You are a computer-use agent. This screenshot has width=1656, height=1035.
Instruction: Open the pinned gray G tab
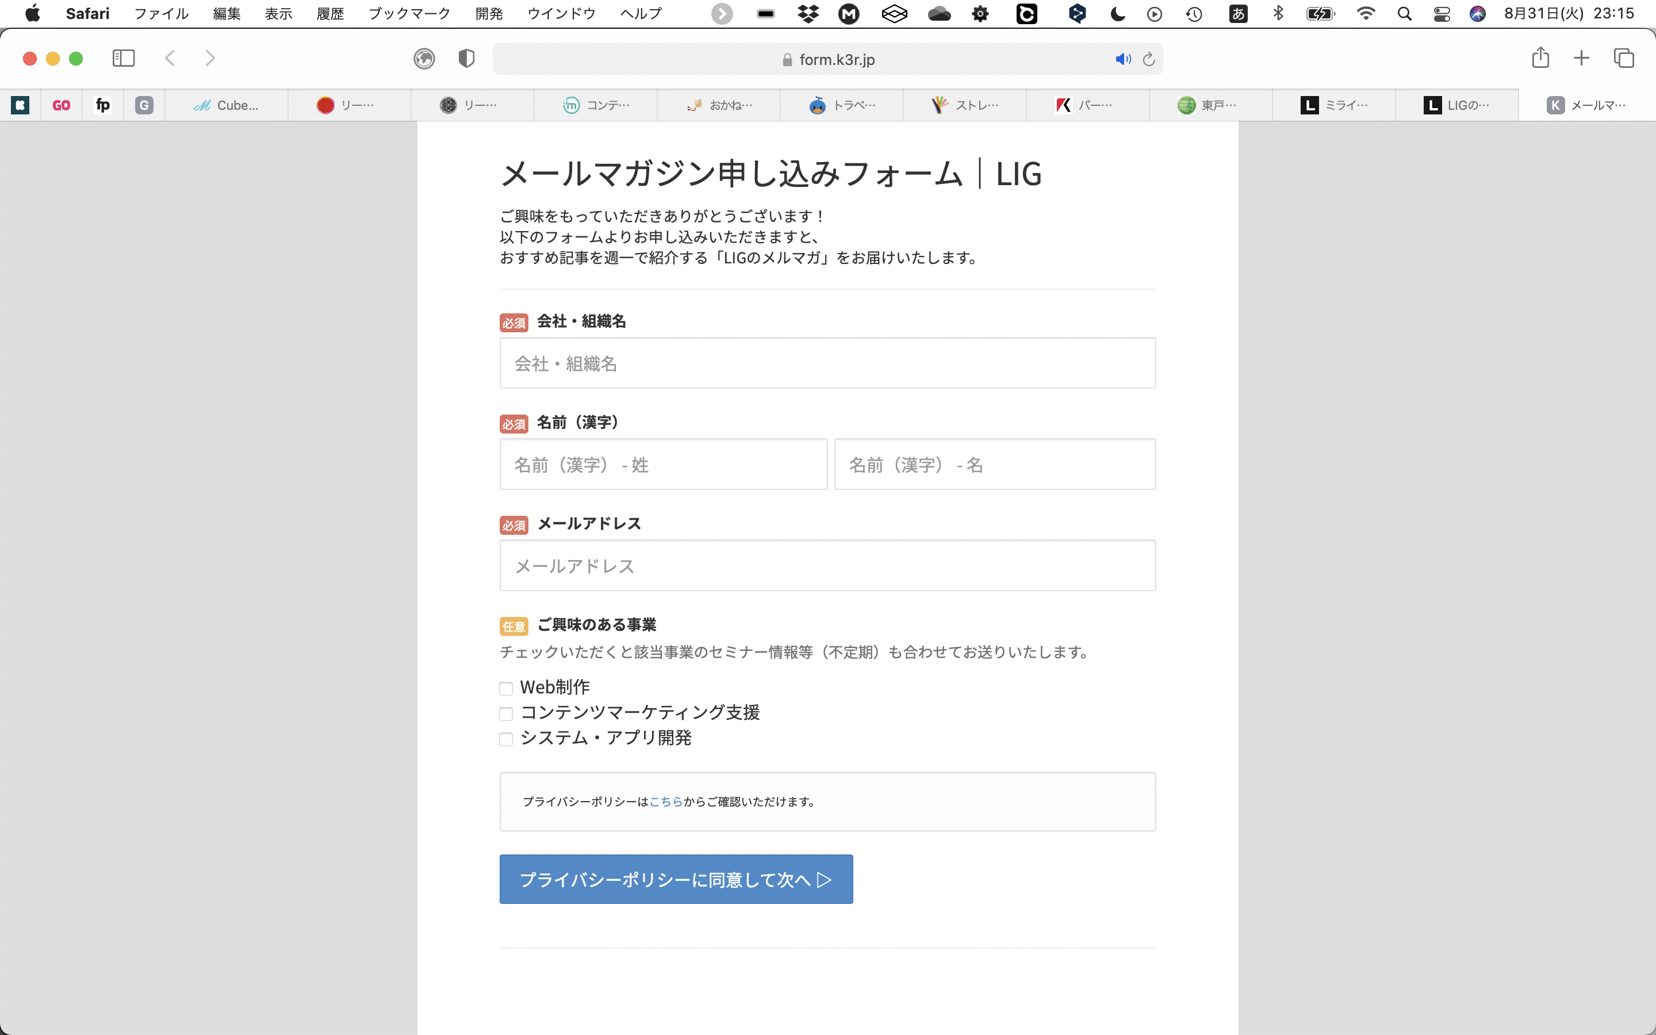(144, 105)
